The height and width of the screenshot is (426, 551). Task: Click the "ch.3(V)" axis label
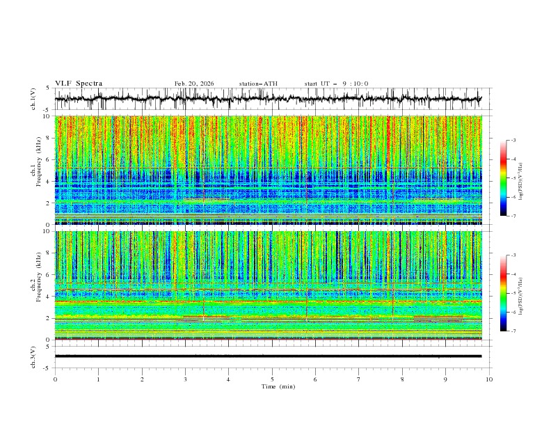(x=33, y=357)
